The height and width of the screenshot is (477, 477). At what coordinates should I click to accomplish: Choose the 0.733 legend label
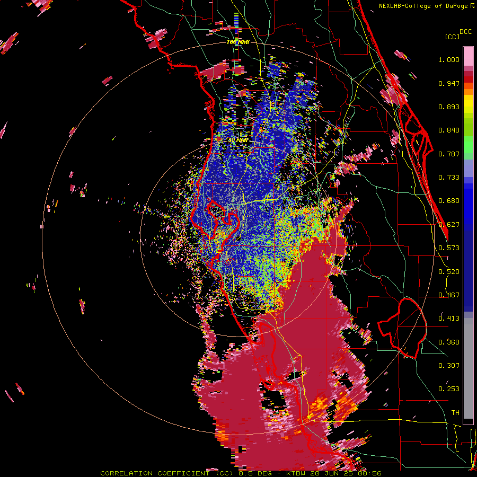point(449,178)
